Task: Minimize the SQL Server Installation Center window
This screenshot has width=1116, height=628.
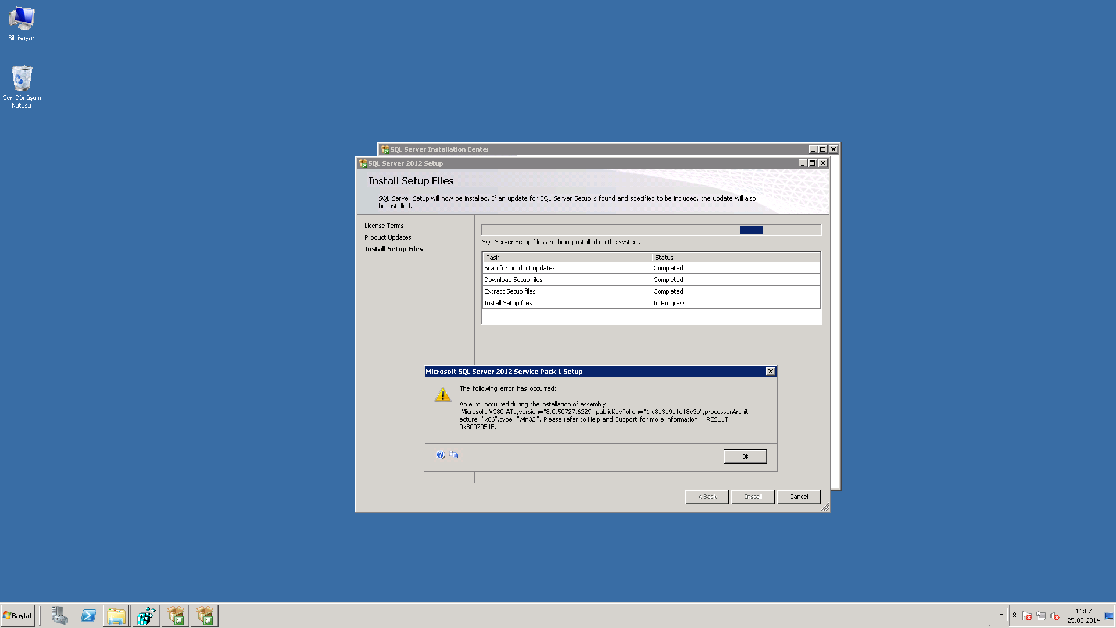Action: click(x=813, y=149)
